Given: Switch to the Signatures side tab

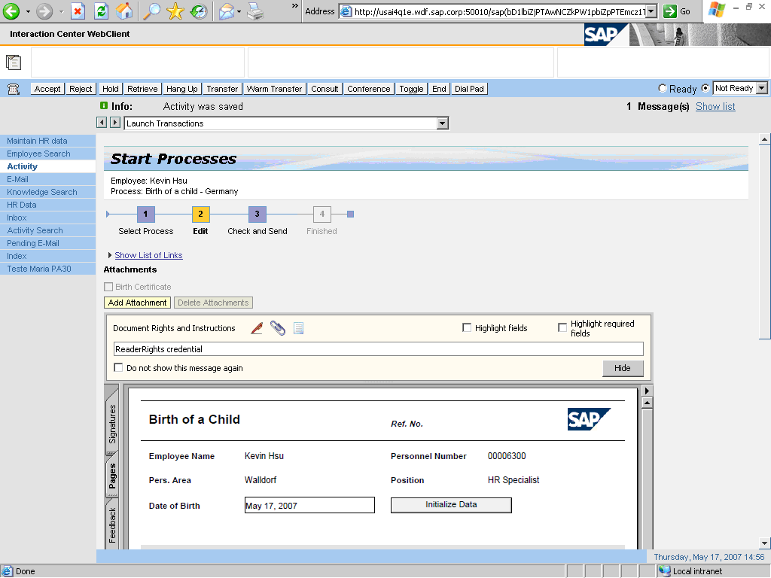Looking at the screenshot, I should 112,423.
